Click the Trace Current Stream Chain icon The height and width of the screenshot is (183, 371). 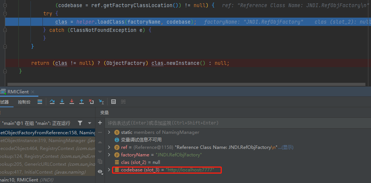point(123,102)
